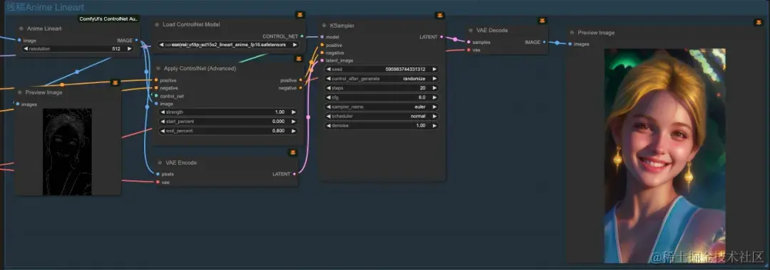This screenshot has height=270, width=770.
Task: Collapse the Anime Lineart node via its dot
Action: pos(21,28)
